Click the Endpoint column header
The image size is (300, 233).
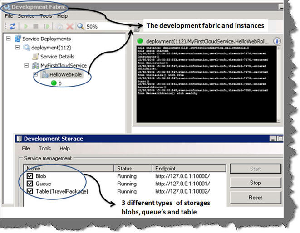pos(189,168)
